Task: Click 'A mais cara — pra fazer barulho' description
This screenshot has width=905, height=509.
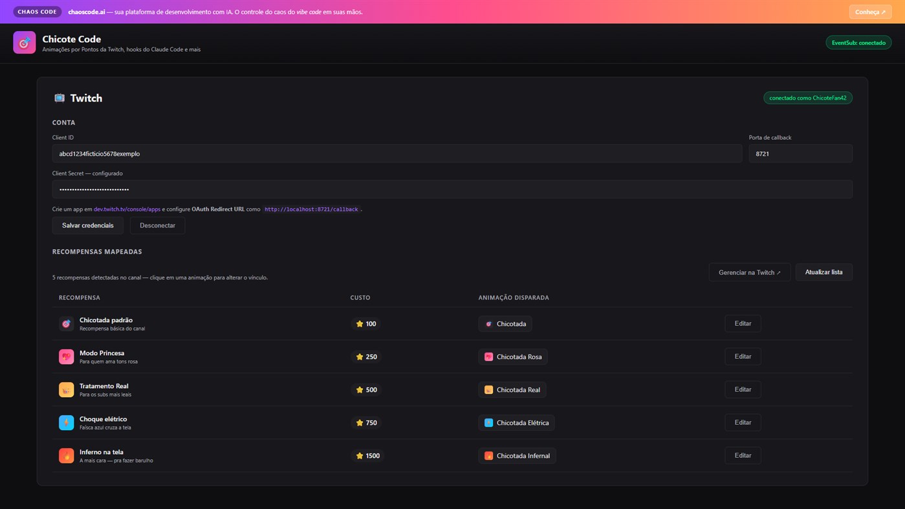Action: pyautogui.click(x=116, y=460)
